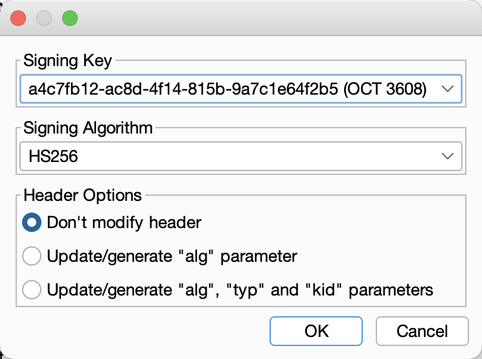Click the green zoom window button

(x=70, y=18)
